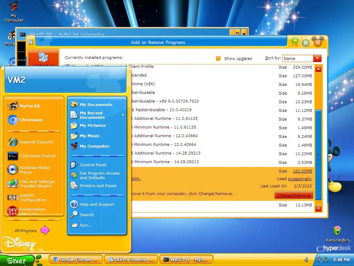Click the Start button
354x266 pixels.
coord(17,260)
